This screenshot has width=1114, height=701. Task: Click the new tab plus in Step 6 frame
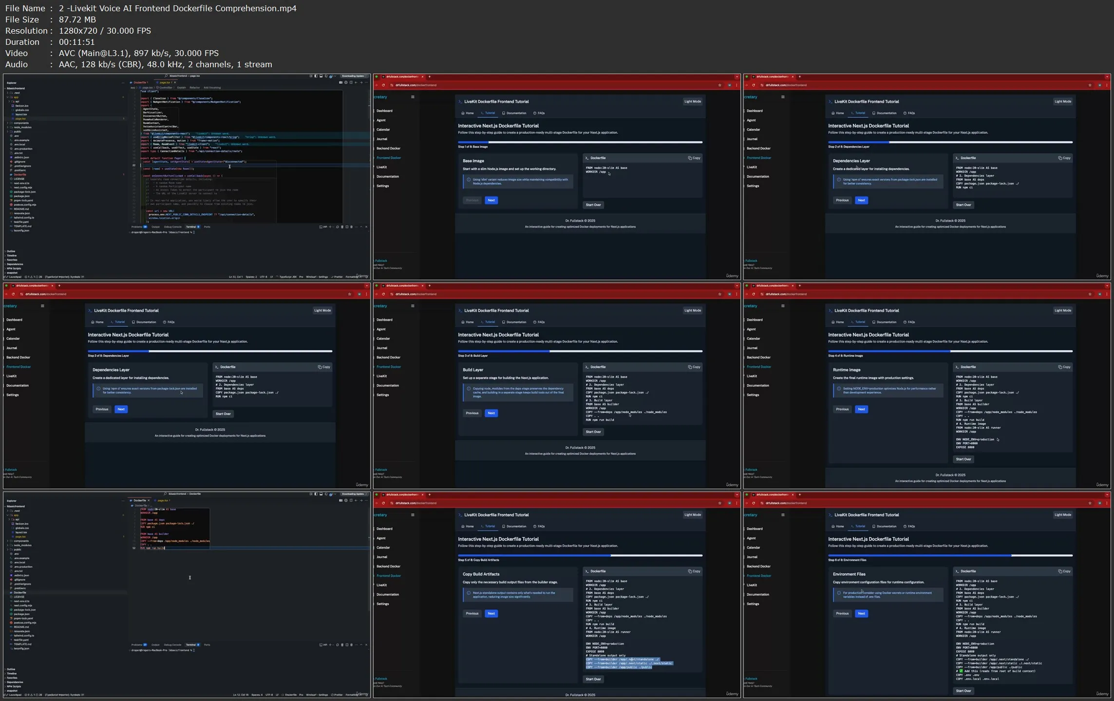click(800, 494)
